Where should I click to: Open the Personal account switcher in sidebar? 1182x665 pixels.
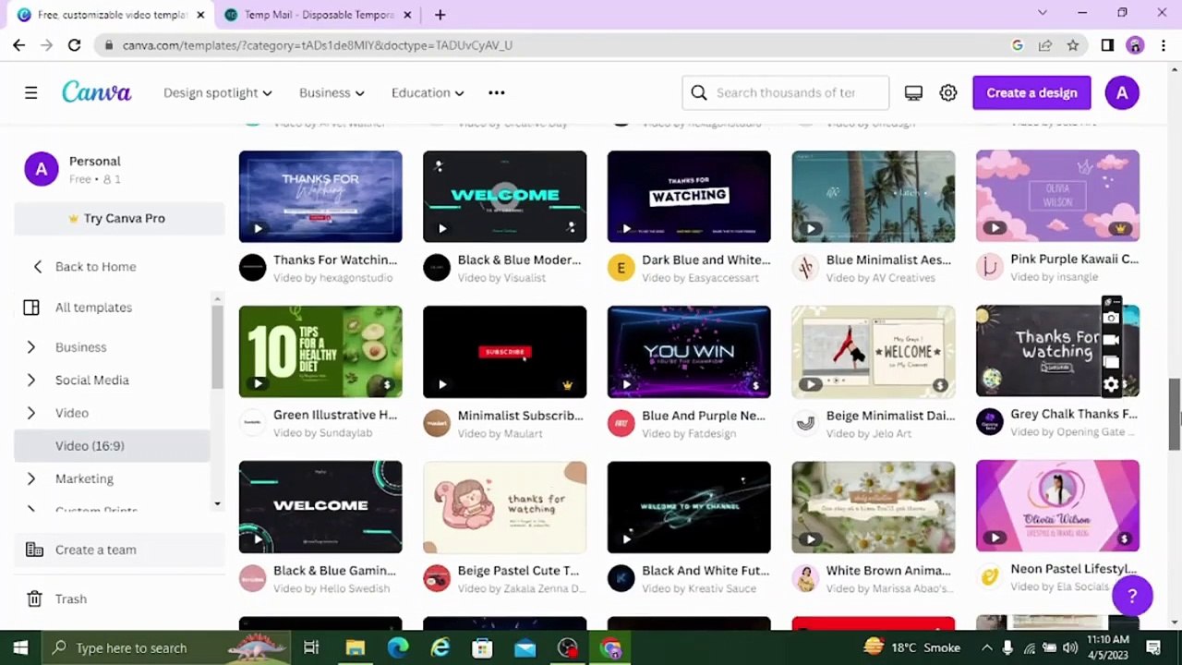119,169
